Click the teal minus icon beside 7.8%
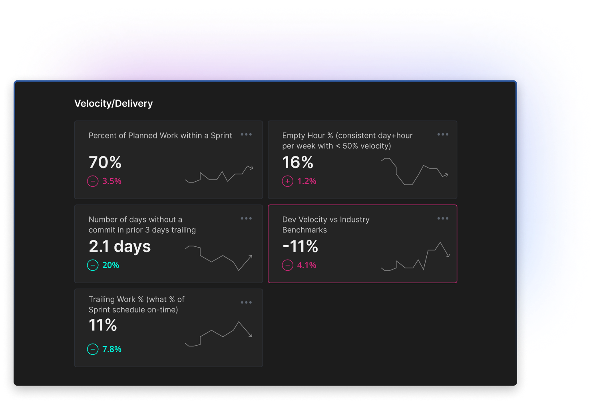The image size is (597, 402). (93, 349)
